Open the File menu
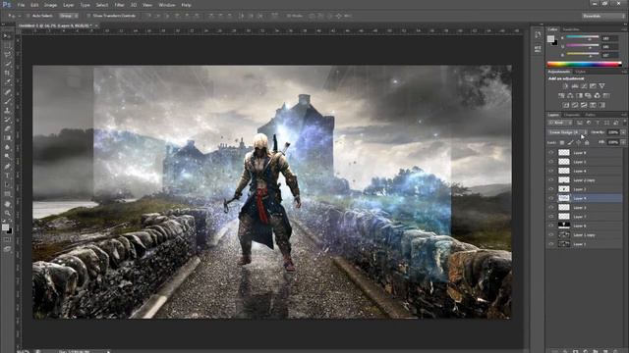The height and width of the screenshot is (353, 629). point(21,5)
